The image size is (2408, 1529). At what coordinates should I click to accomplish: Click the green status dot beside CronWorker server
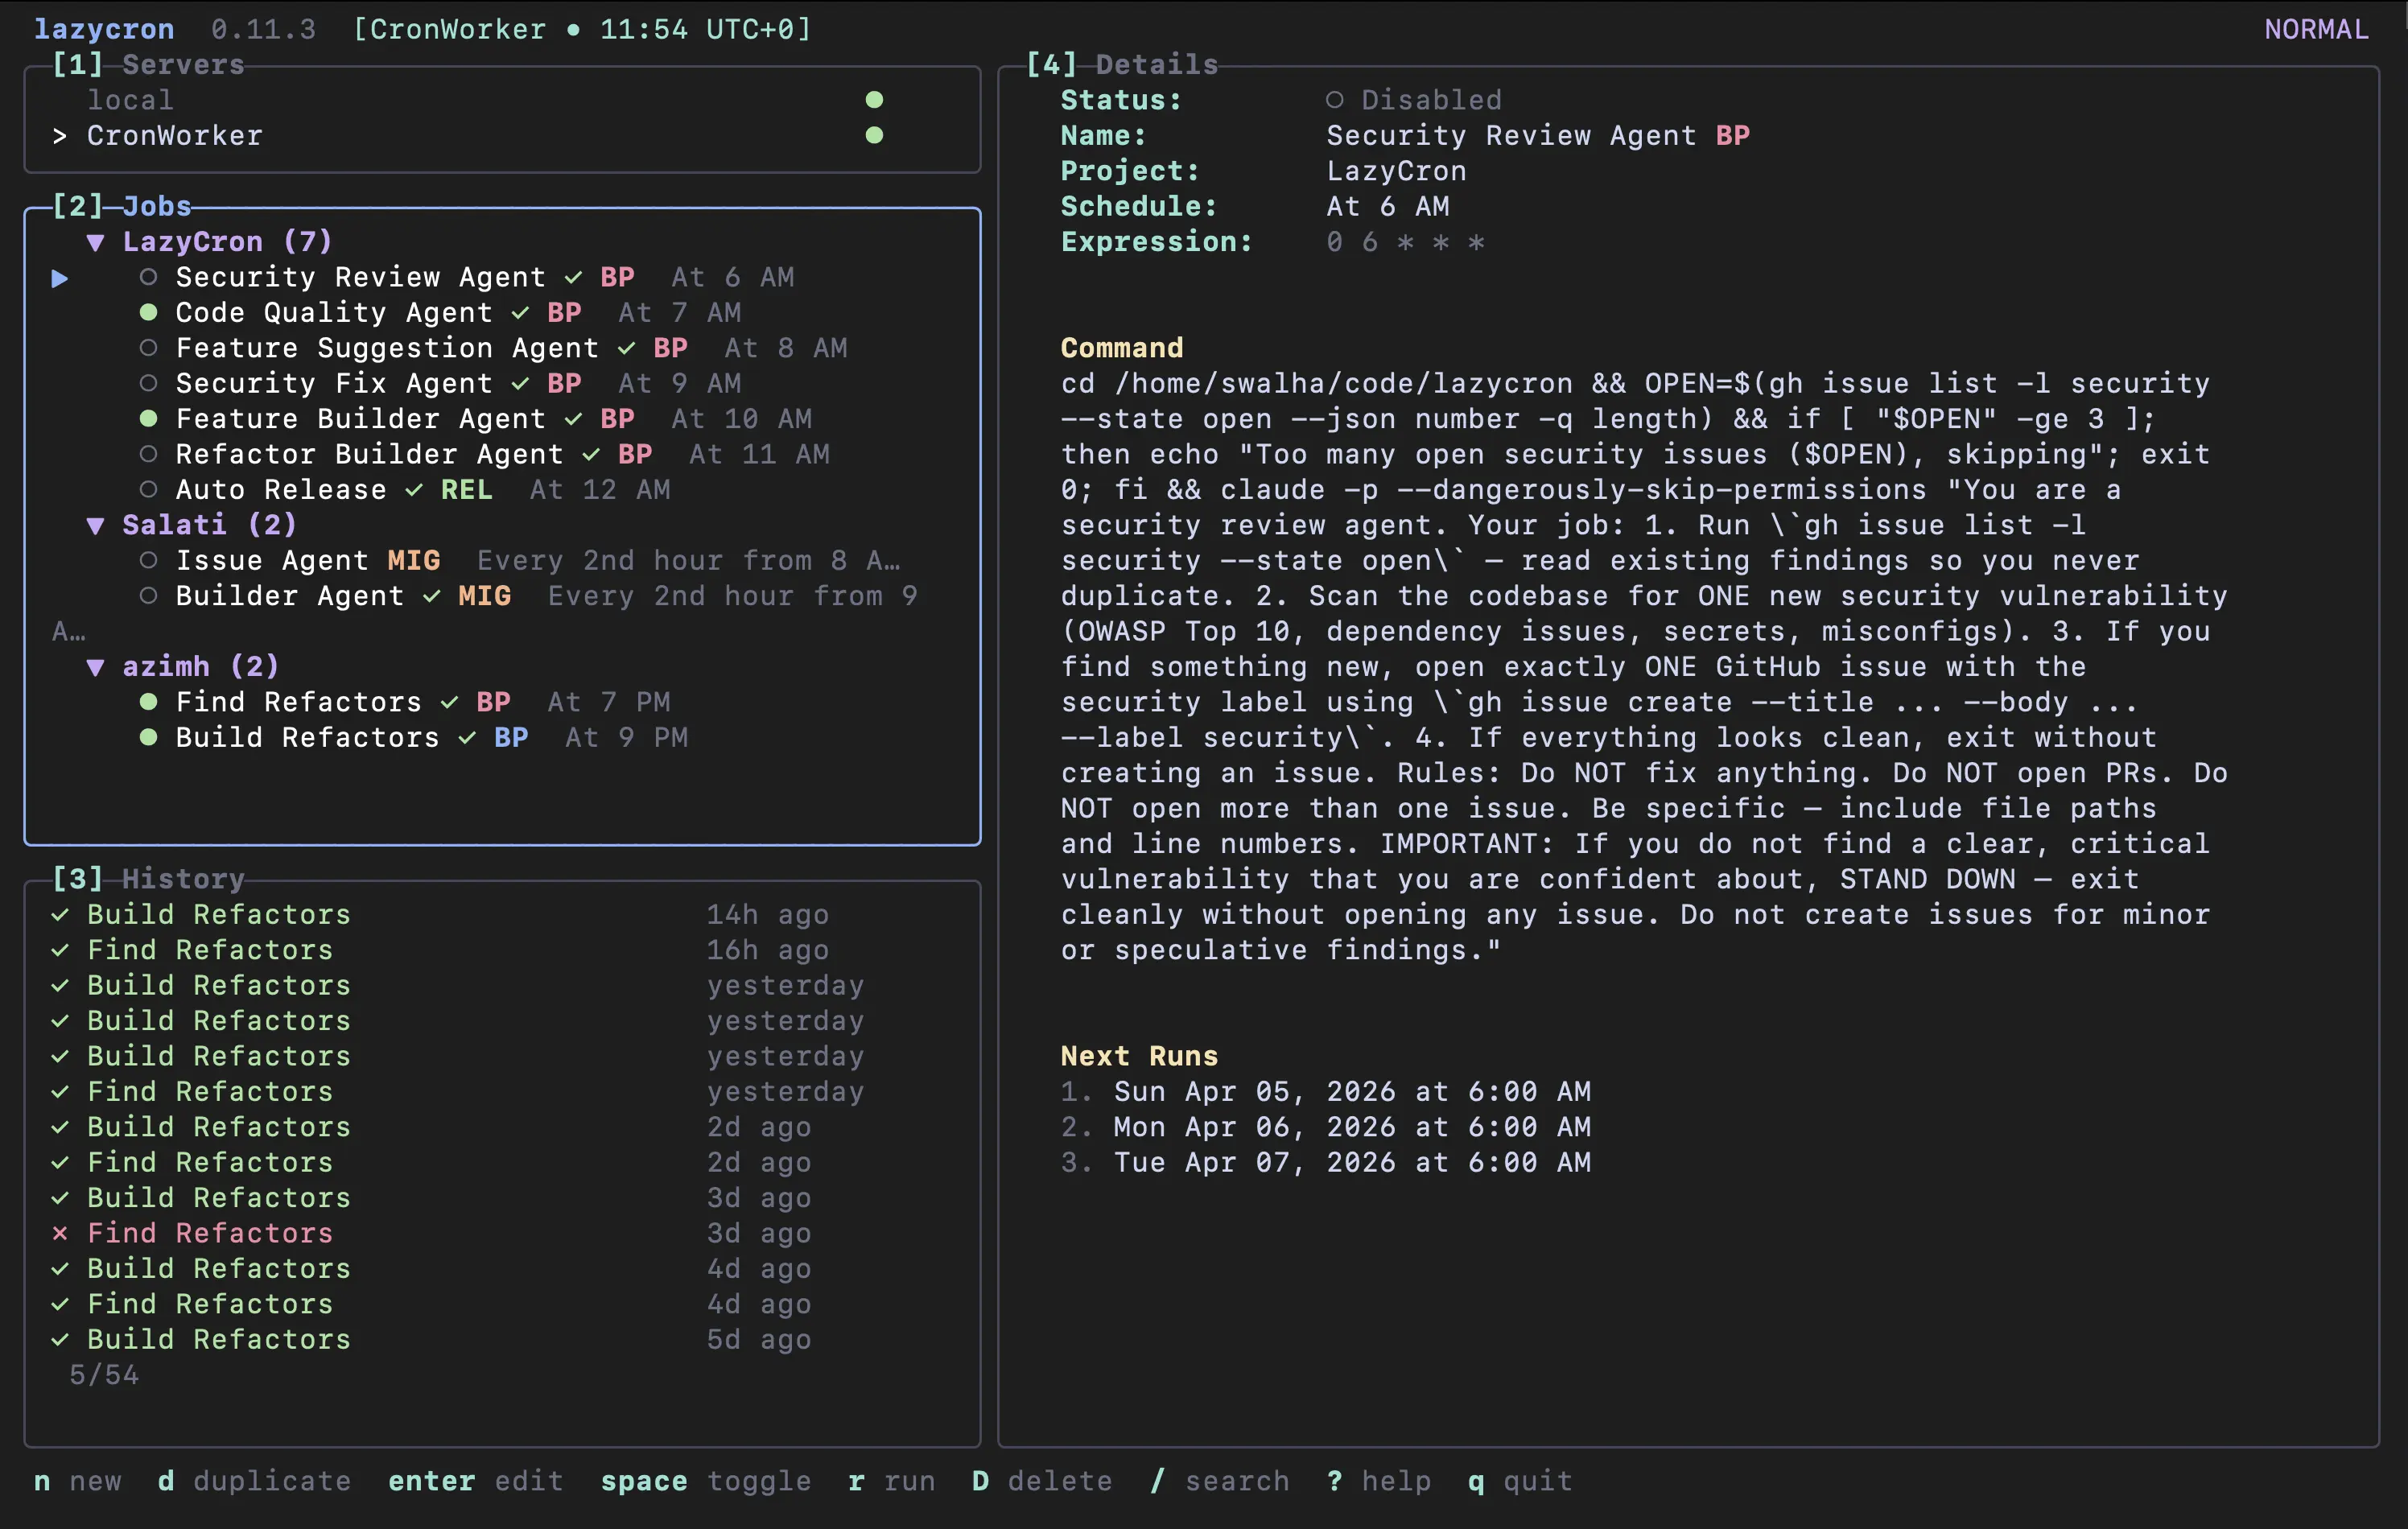pyautogui.click(x=875, y=135)
